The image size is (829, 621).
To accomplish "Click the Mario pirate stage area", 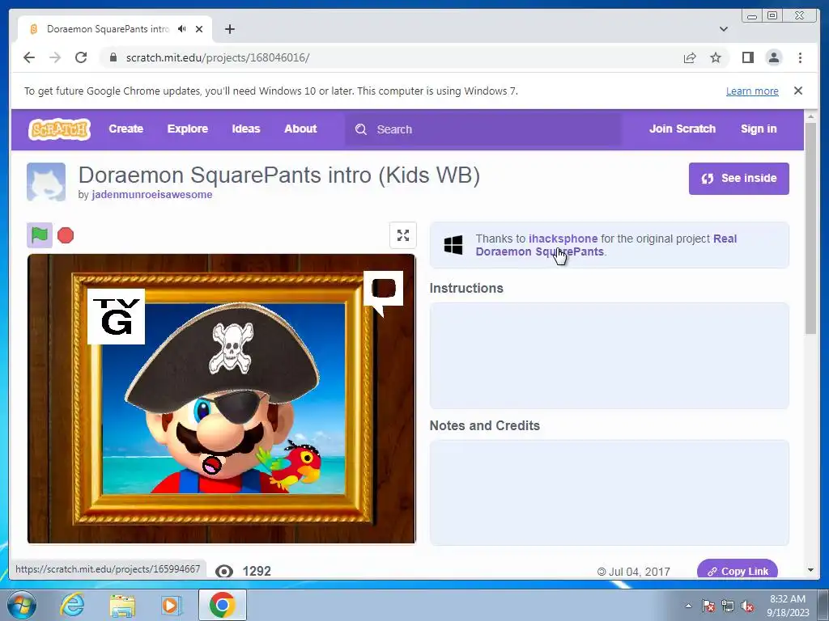I will (x=222, y=399).
